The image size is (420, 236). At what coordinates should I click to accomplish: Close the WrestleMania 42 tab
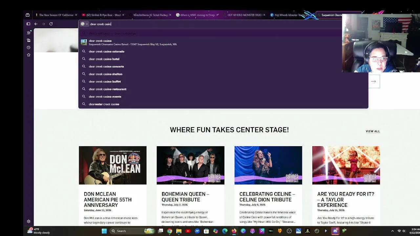click(170, 15)
